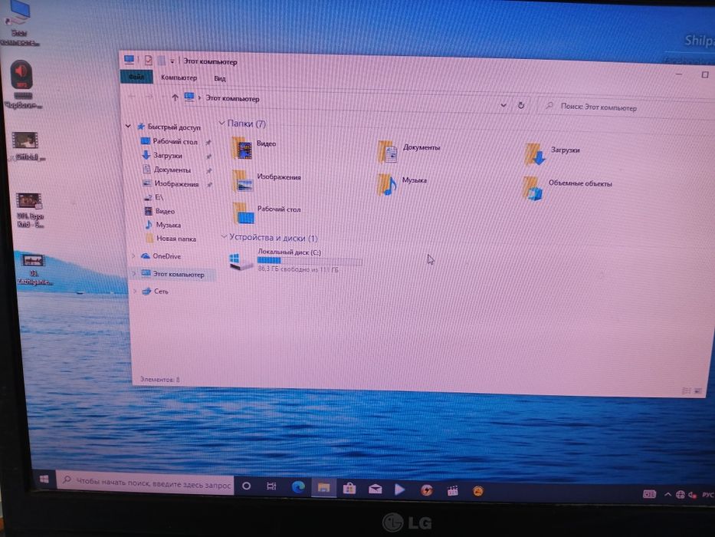Open the clapperboard video app on taskbar
The image size is (715, 537).
452,491
